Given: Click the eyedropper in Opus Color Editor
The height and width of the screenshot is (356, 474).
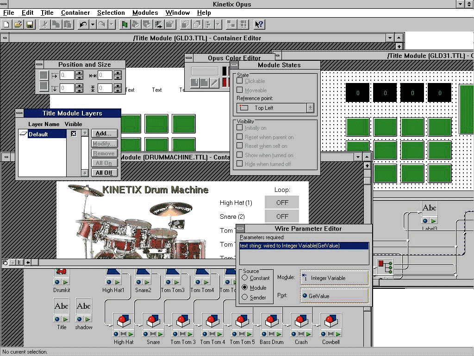Looking at the screenshot, I should [x=214, y=83].
